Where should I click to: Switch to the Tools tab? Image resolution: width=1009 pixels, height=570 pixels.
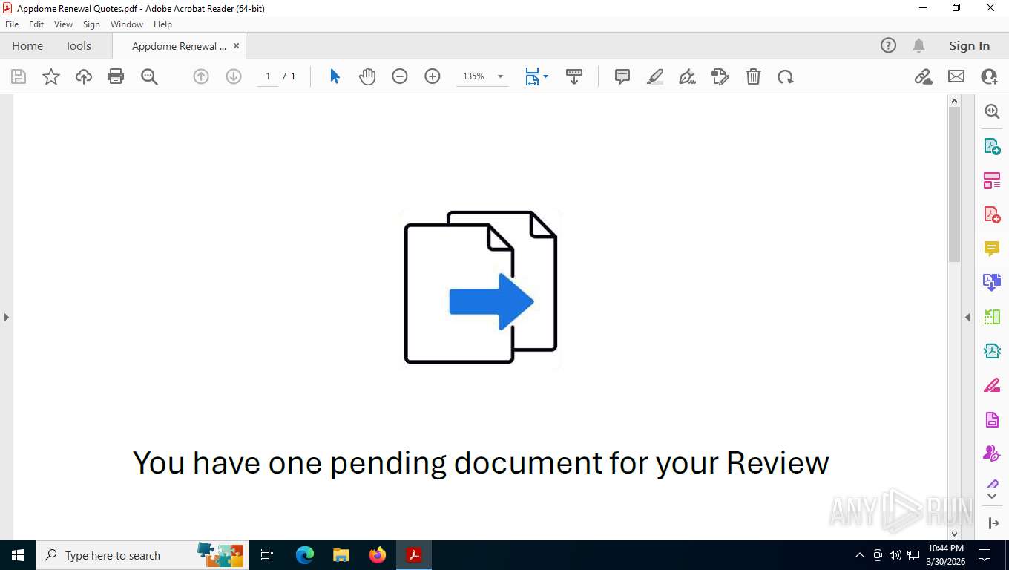[78, 46]
